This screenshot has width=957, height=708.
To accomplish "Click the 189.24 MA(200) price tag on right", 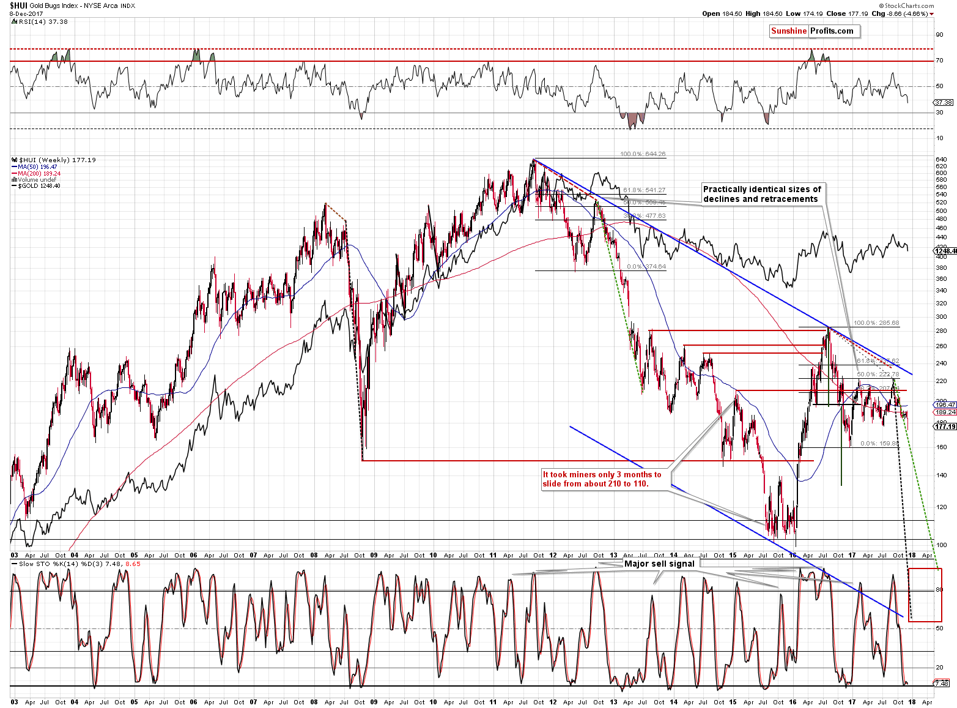I will click(x=945, y=412).
